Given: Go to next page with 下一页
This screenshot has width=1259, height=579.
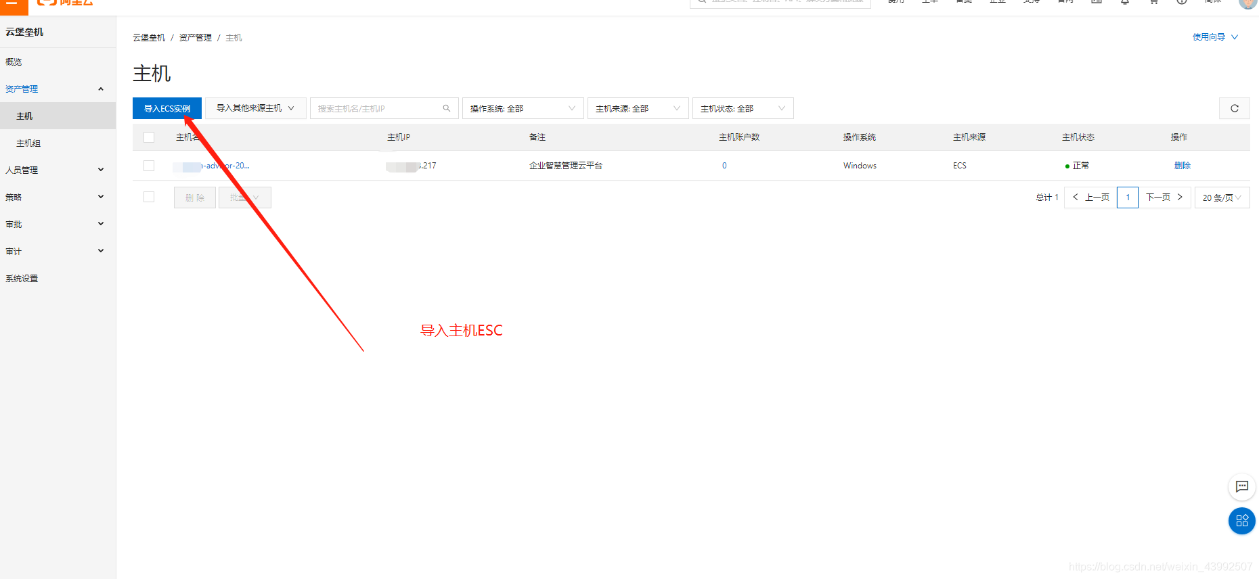Looking at the screenshot, I should [1164, 198].
